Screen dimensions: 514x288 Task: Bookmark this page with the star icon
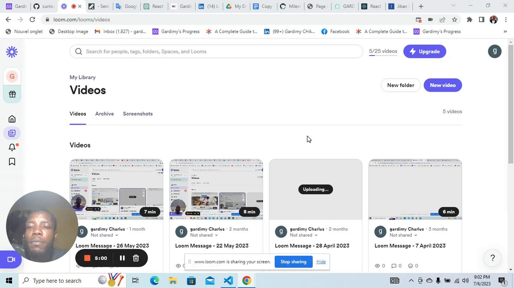point(454,20)
